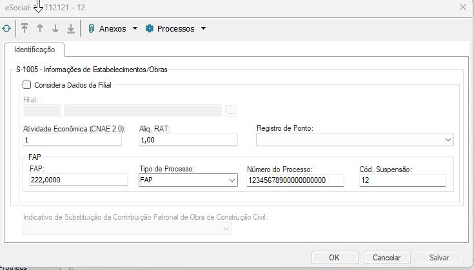The height and width of the screenshot is (270, 474).
Task: Focus the Aliq. RAT input field
Action: (188, 140)
